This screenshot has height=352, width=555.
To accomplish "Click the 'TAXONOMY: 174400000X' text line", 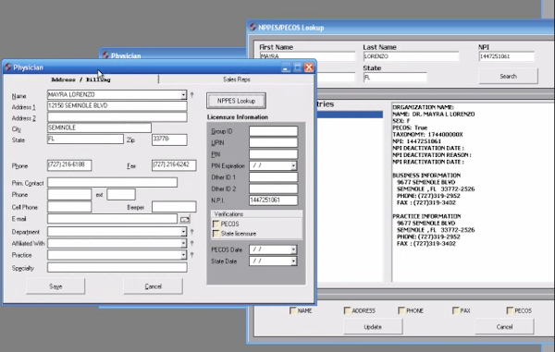I will click(x=427, y=135).
